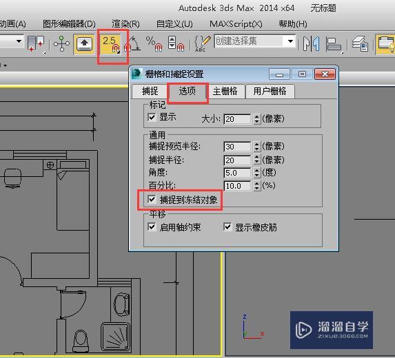Click the 创建选择集 text field

click(250, 41)
